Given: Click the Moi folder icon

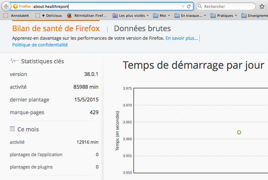Looking at the screenshot, I should (156, 16).
